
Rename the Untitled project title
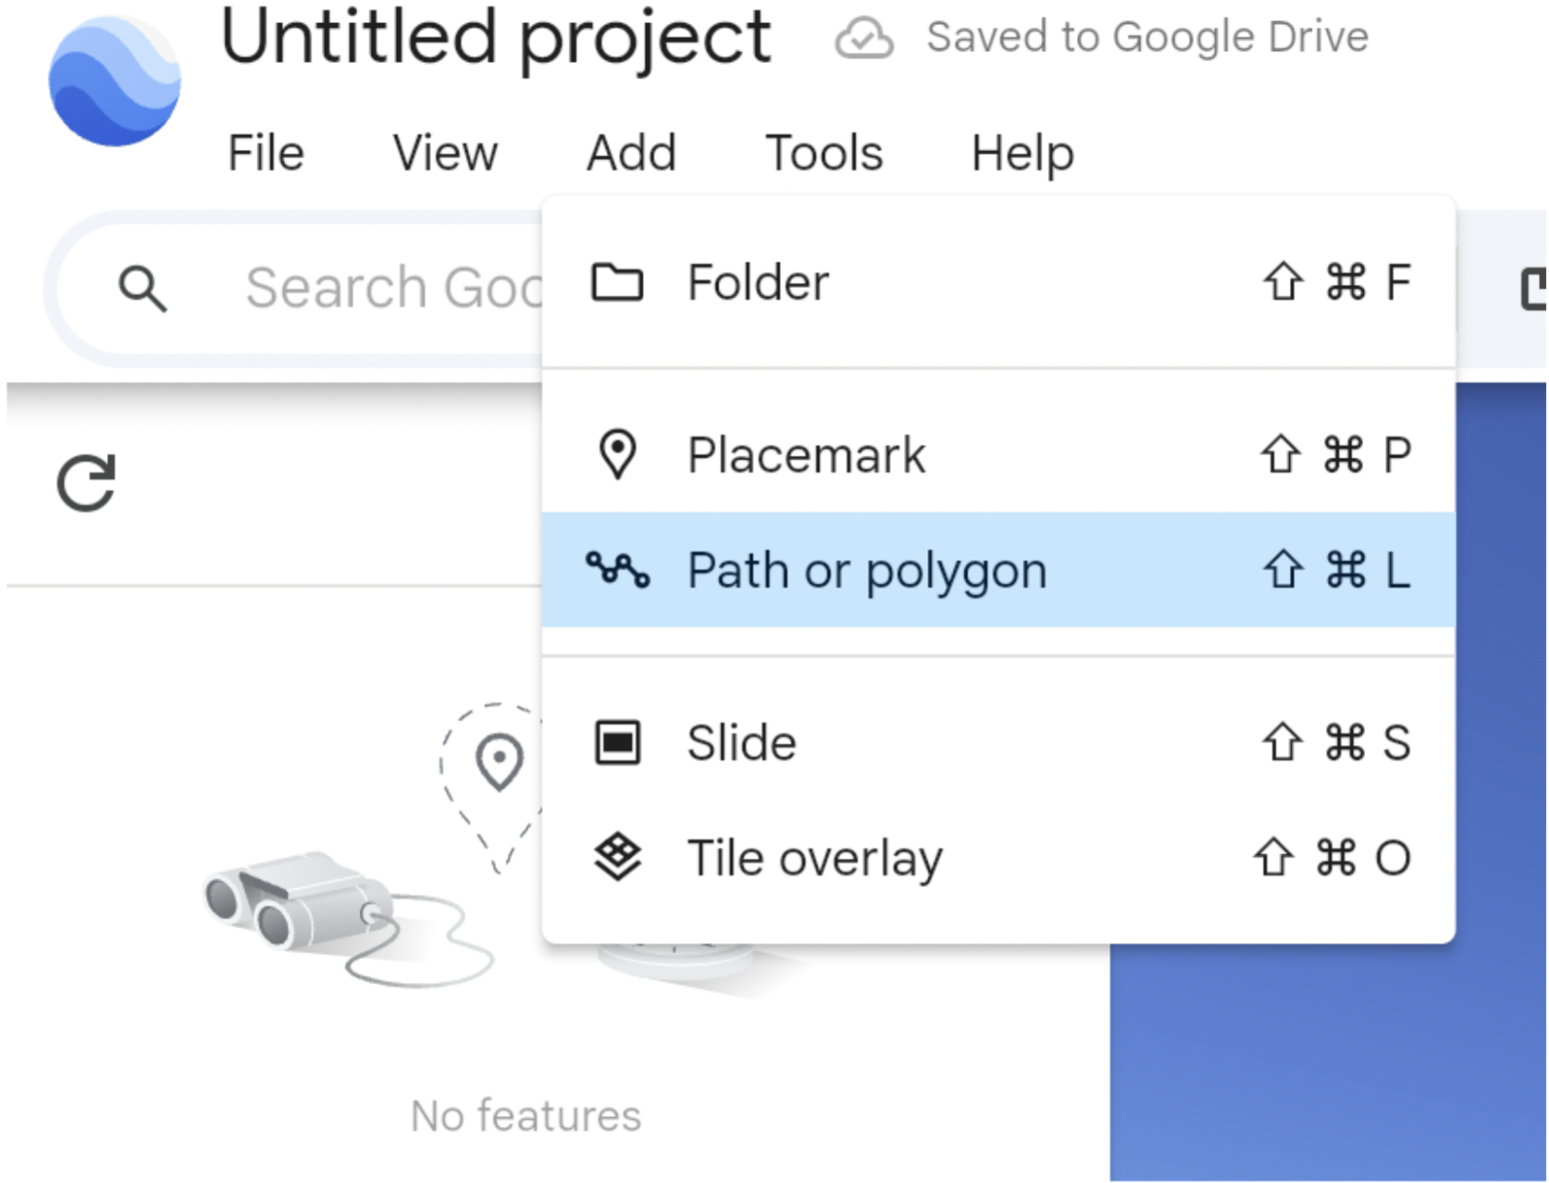496,38
